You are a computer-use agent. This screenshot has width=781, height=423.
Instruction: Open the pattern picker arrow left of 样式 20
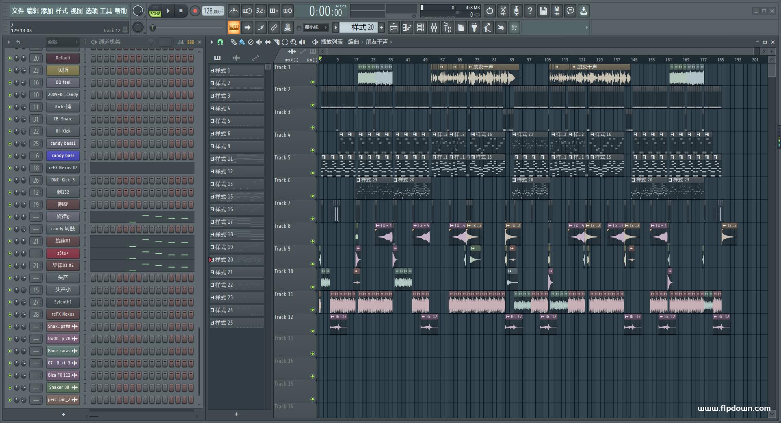click(336, 28)
